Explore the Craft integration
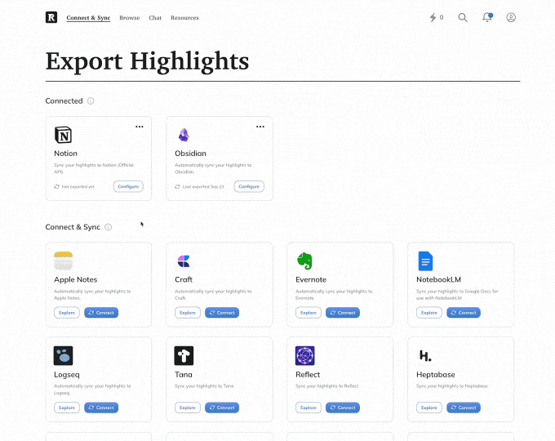 point(187,313)
